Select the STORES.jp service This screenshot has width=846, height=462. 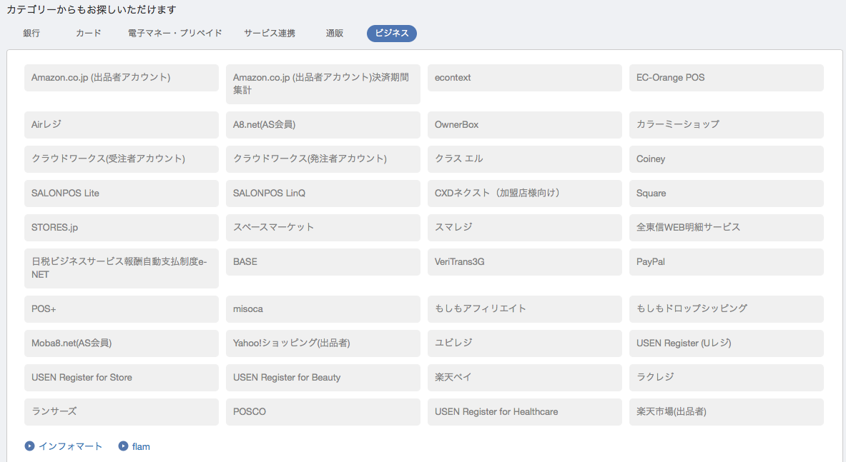122,228
